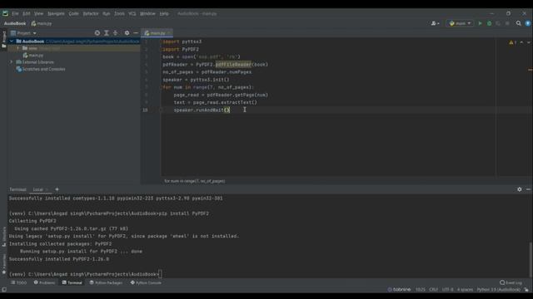Collapse the AudioBook project root node

12,42
